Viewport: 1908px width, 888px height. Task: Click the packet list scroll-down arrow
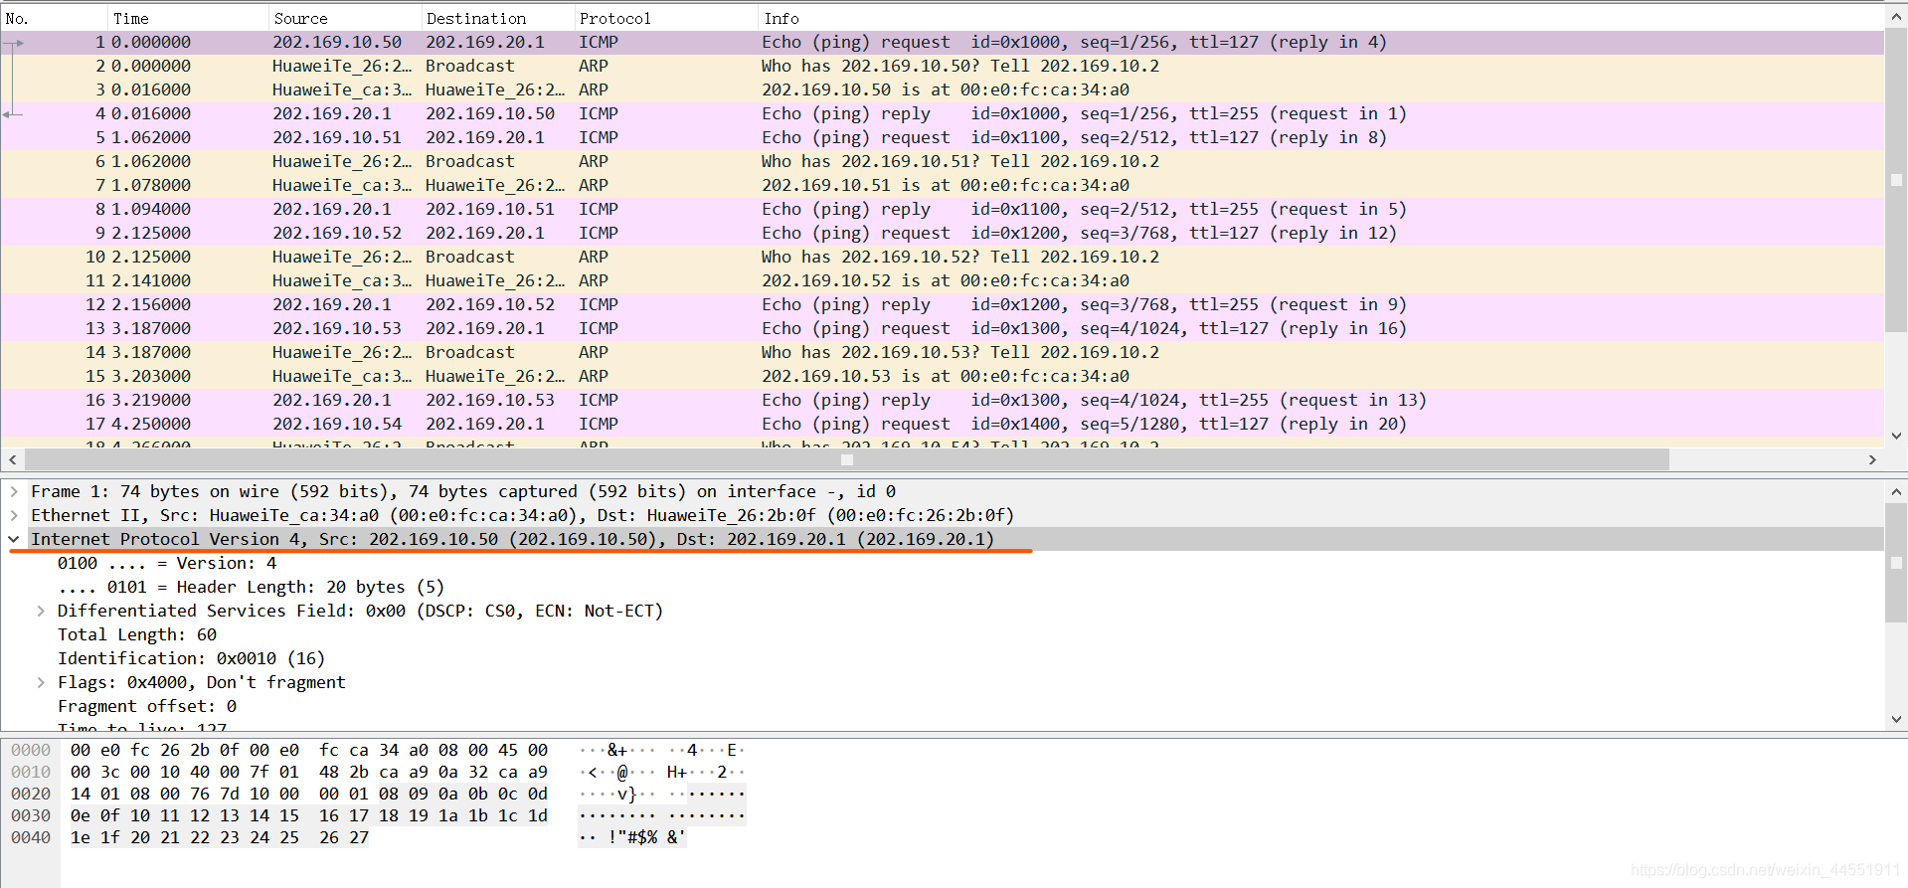pos(1896,436)
